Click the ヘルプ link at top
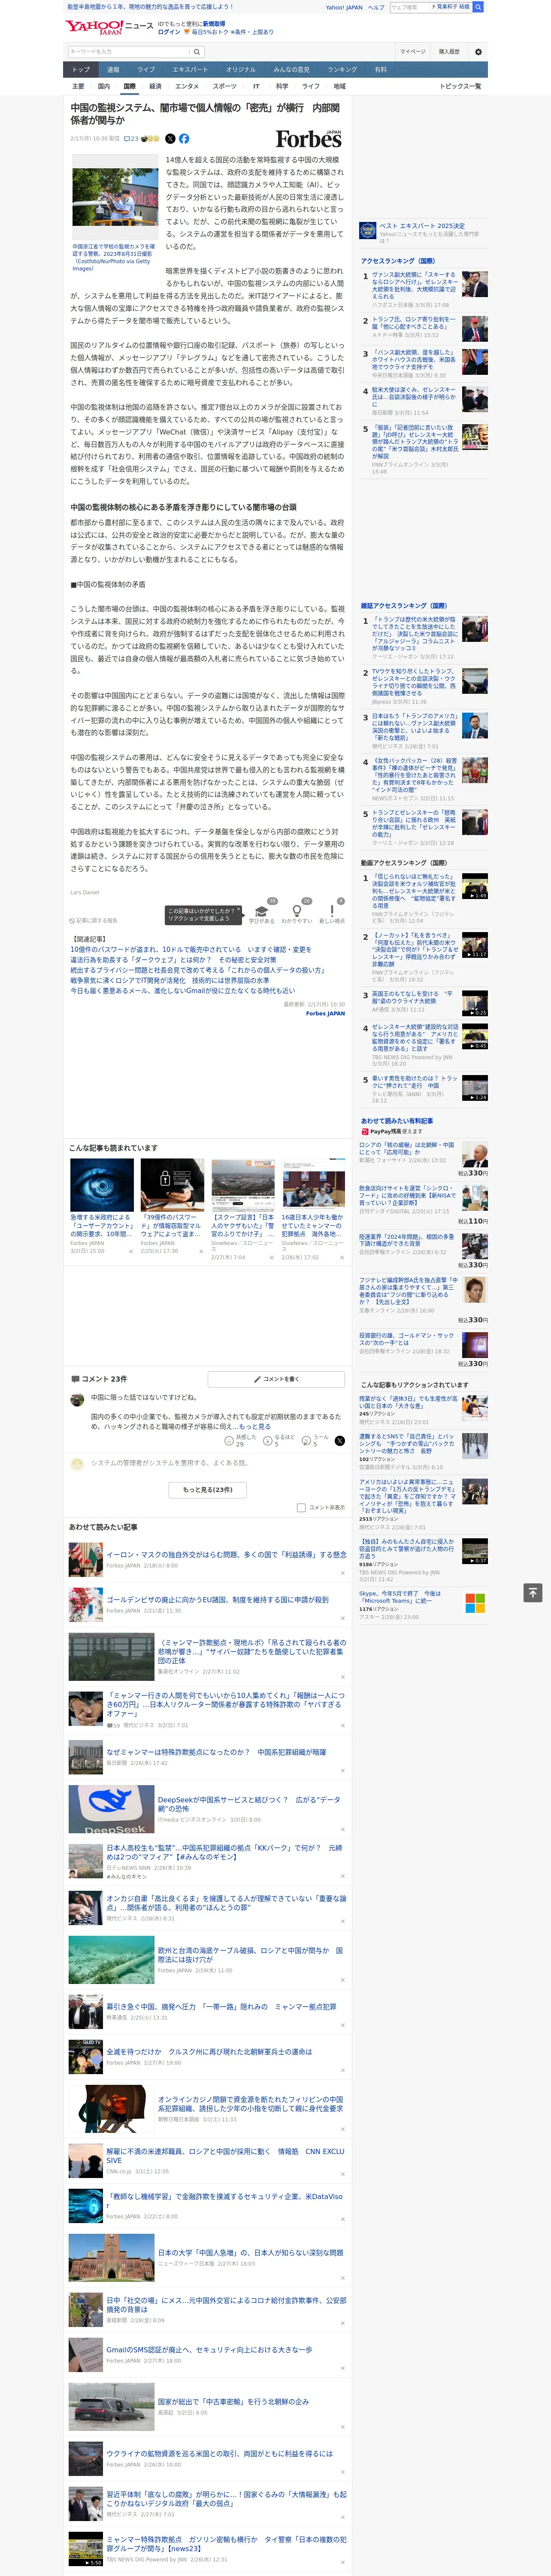Screen dimensions: 551x2576 375,7
